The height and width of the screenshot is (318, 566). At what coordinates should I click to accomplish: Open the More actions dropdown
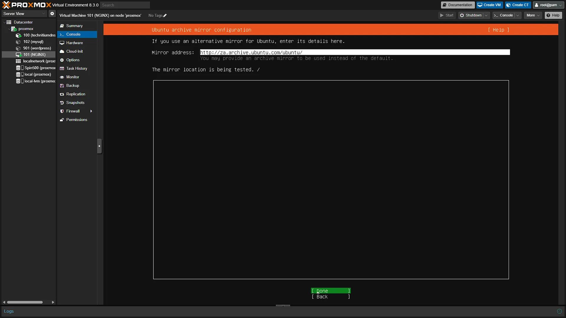click(x=533, y=15)
